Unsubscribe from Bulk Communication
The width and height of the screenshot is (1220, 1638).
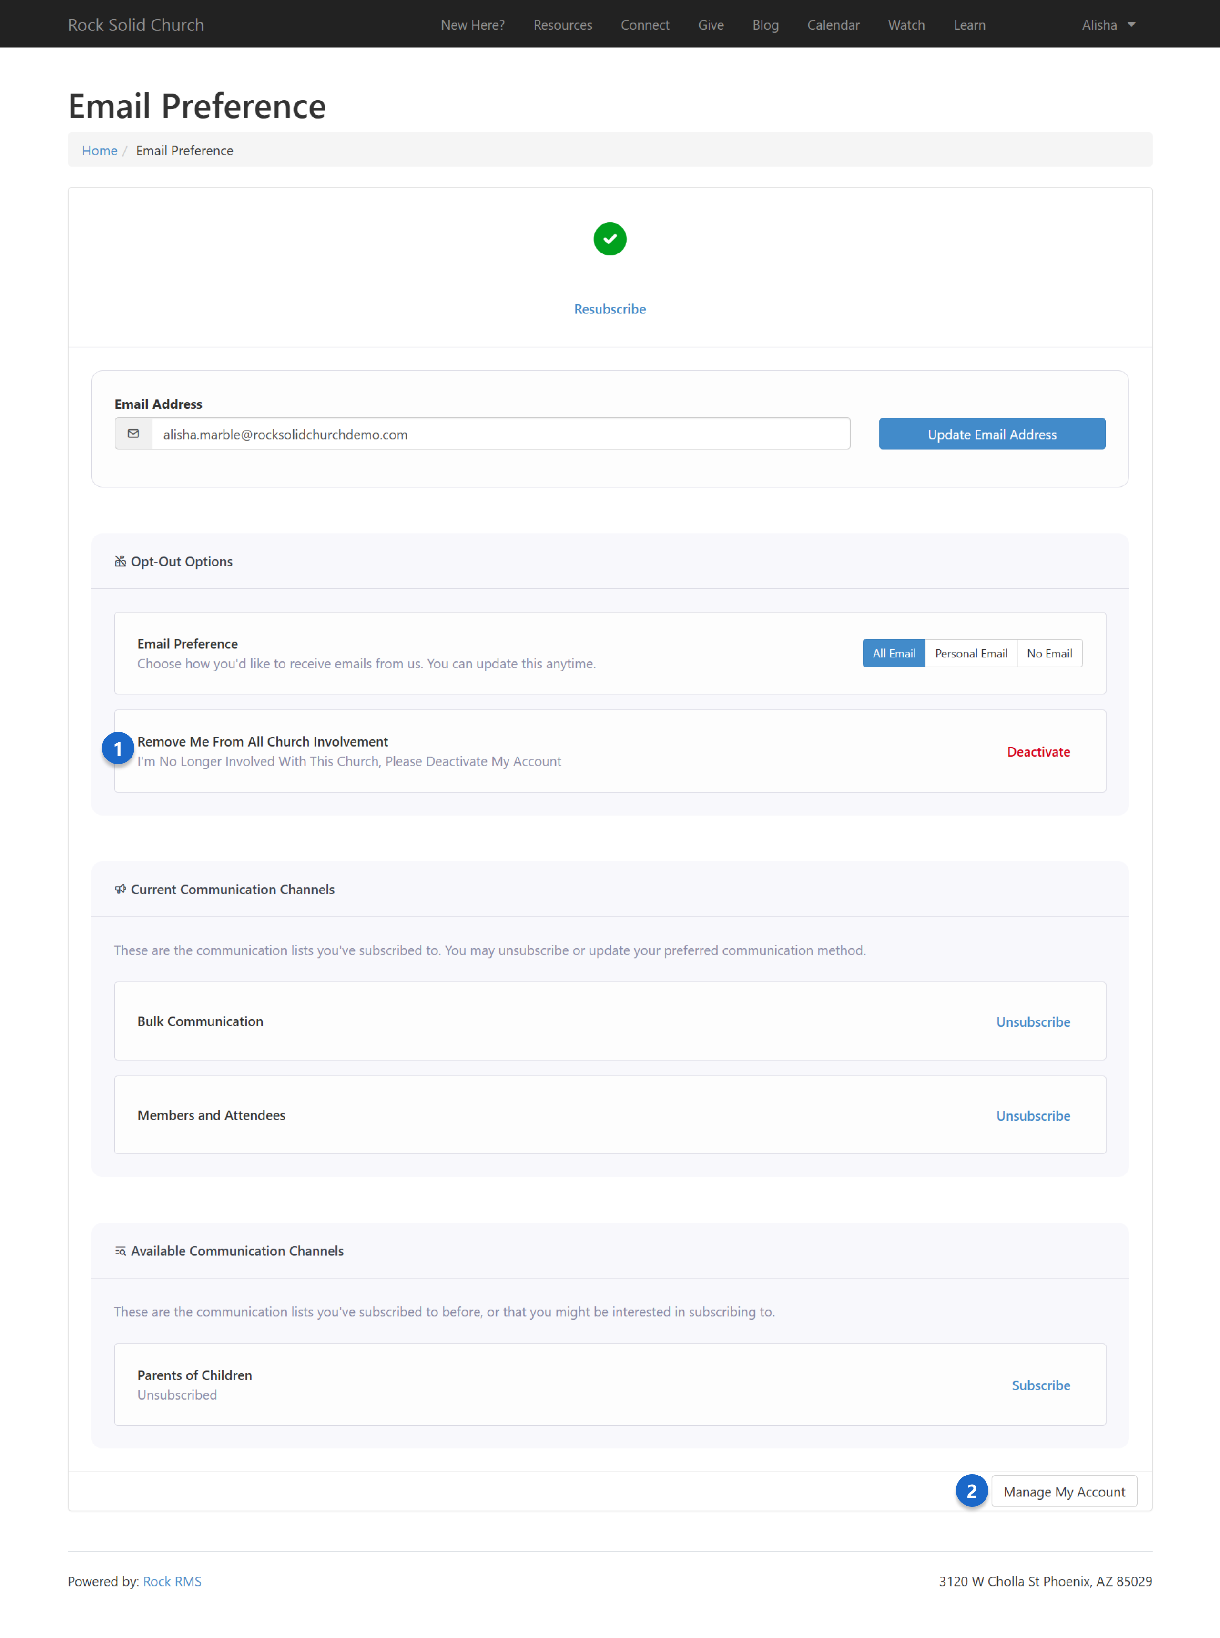1032,1022
